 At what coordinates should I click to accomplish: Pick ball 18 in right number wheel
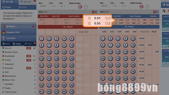[118, 58]
